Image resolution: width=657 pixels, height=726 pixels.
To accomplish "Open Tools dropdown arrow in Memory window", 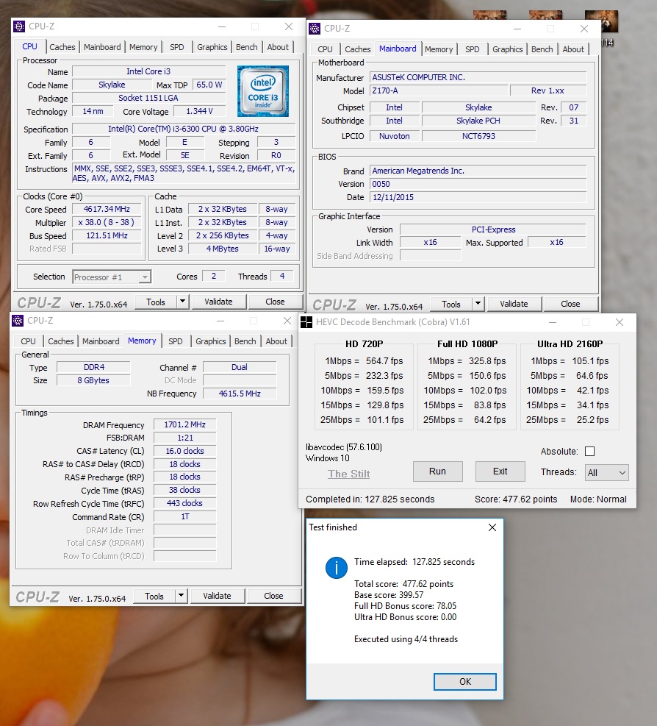I will (x=182, y=596).
